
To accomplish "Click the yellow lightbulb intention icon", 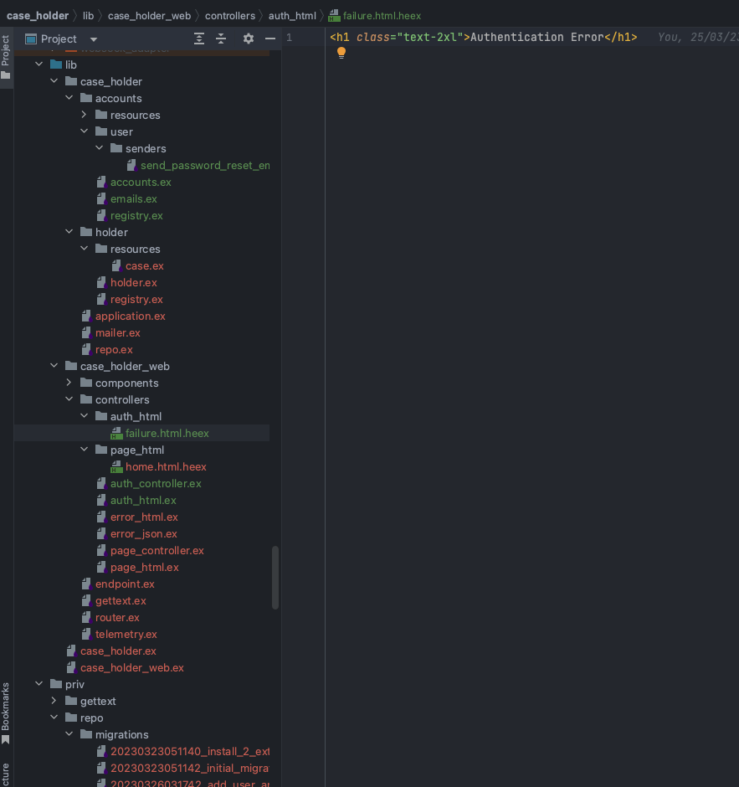I will coord(341,53).
